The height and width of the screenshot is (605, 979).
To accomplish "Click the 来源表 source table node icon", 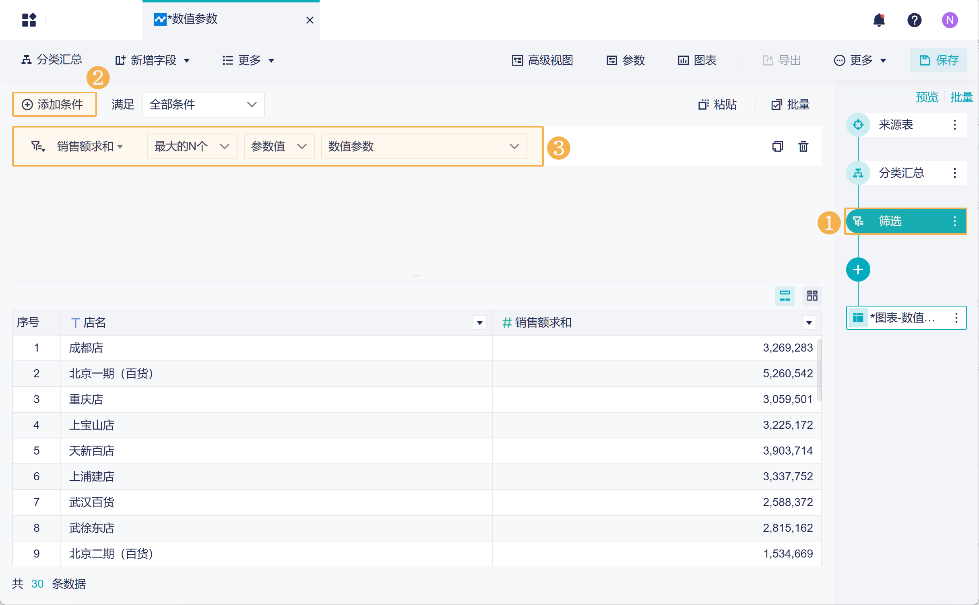I will coord(858,125).
